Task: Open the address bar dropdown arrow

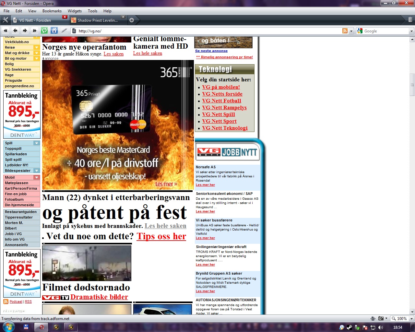Action: click(351, 31)
